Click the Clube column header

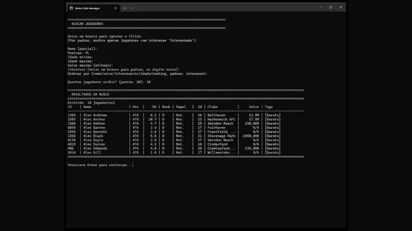212,107
